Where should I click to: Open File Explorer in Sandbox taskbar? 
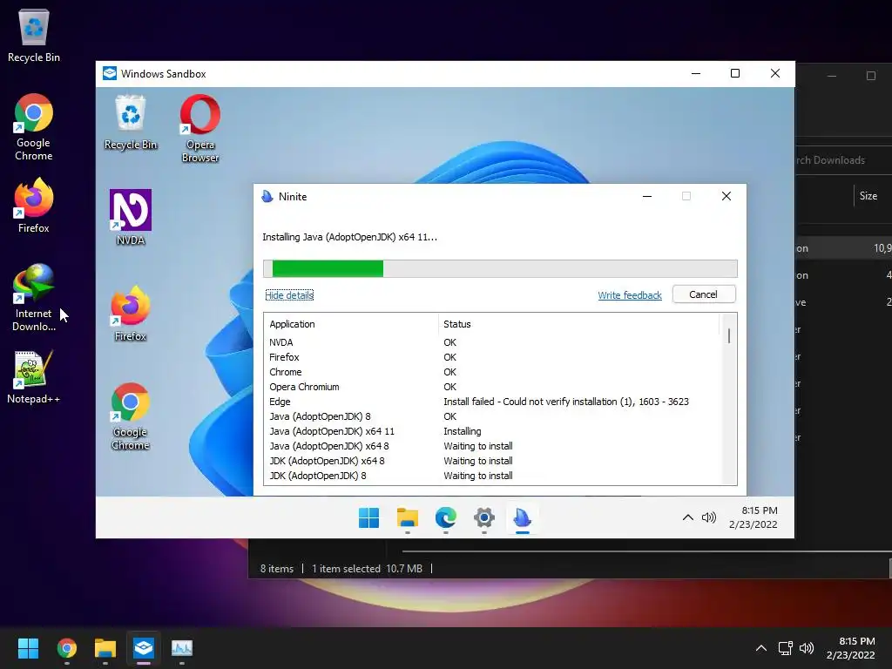coord(408,517)
